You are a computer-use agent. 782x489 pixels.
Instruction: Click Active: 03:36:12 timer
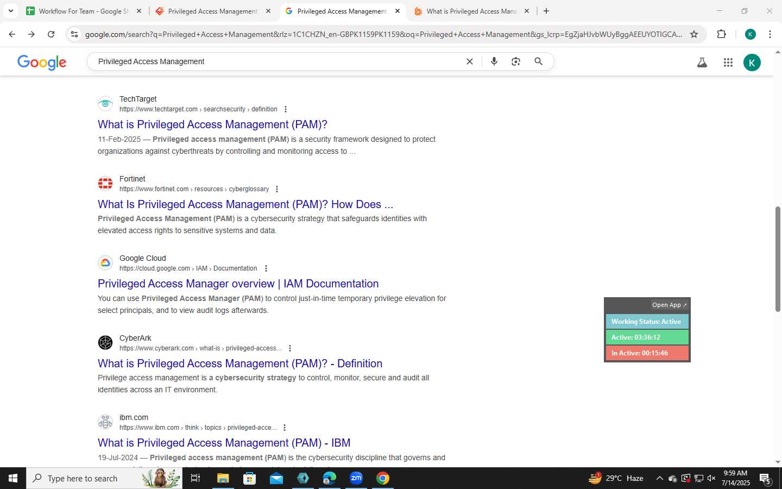pos(647,337)
